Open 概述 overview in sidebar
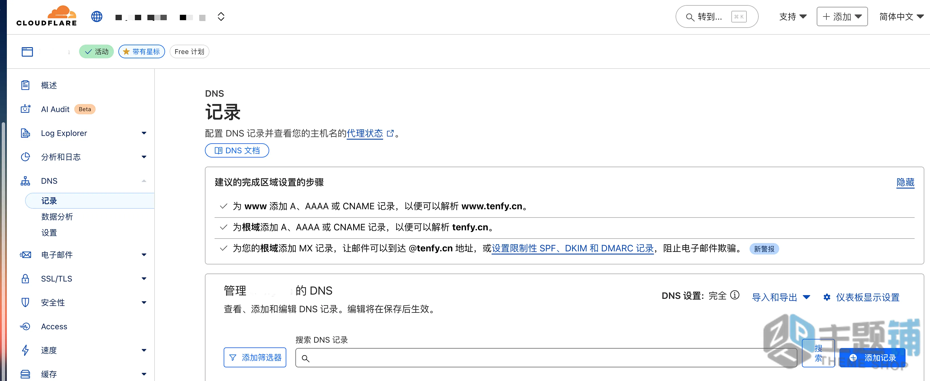The height and width of the screenshot is (381, 930). [x=49, y=86]
